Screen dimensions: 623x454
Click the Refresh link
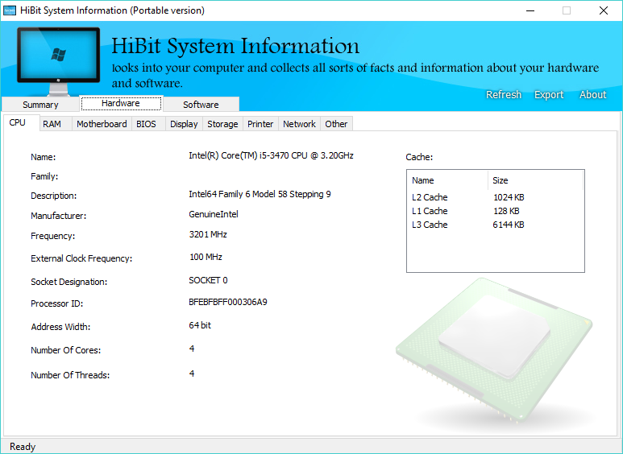point(504,94)
